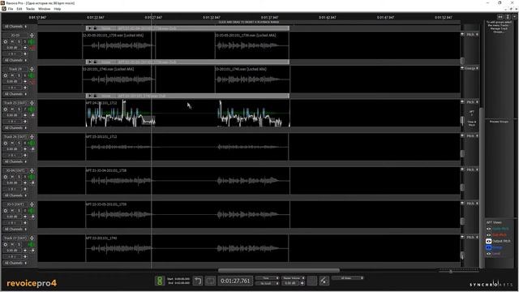Click the return-to-start arrow button
The image size is (519, 292).
click(x=198, y=281)
